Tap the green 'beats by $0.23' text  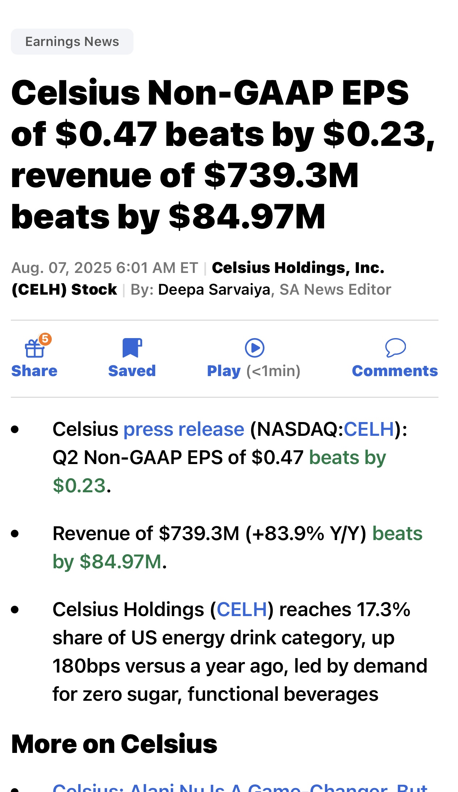point(219,472)
